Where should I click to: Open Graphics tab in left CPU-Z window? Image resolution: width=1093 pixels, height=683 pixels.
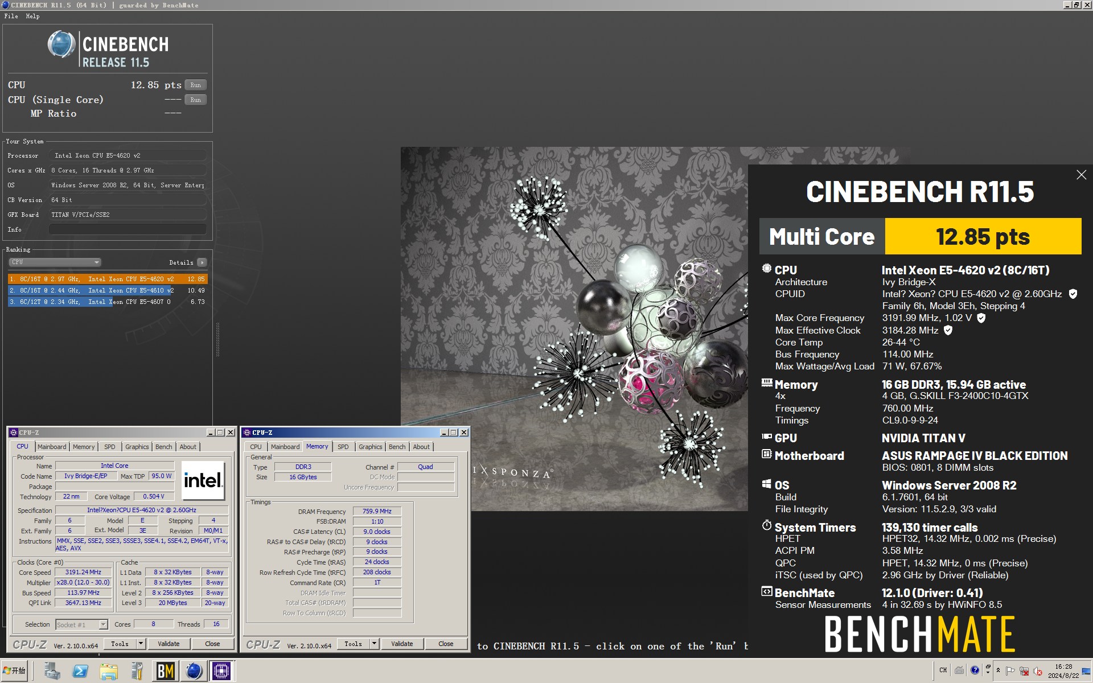(137, 447)
